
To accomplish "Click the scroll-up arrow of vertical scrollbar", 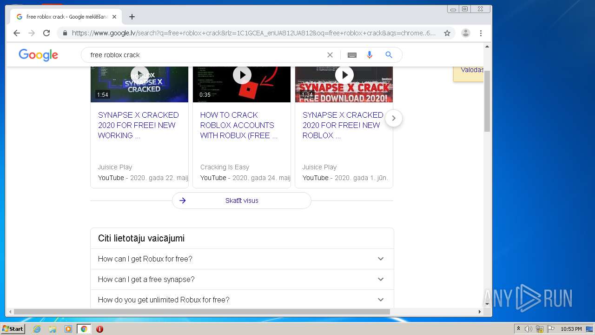I will point(487,47).
